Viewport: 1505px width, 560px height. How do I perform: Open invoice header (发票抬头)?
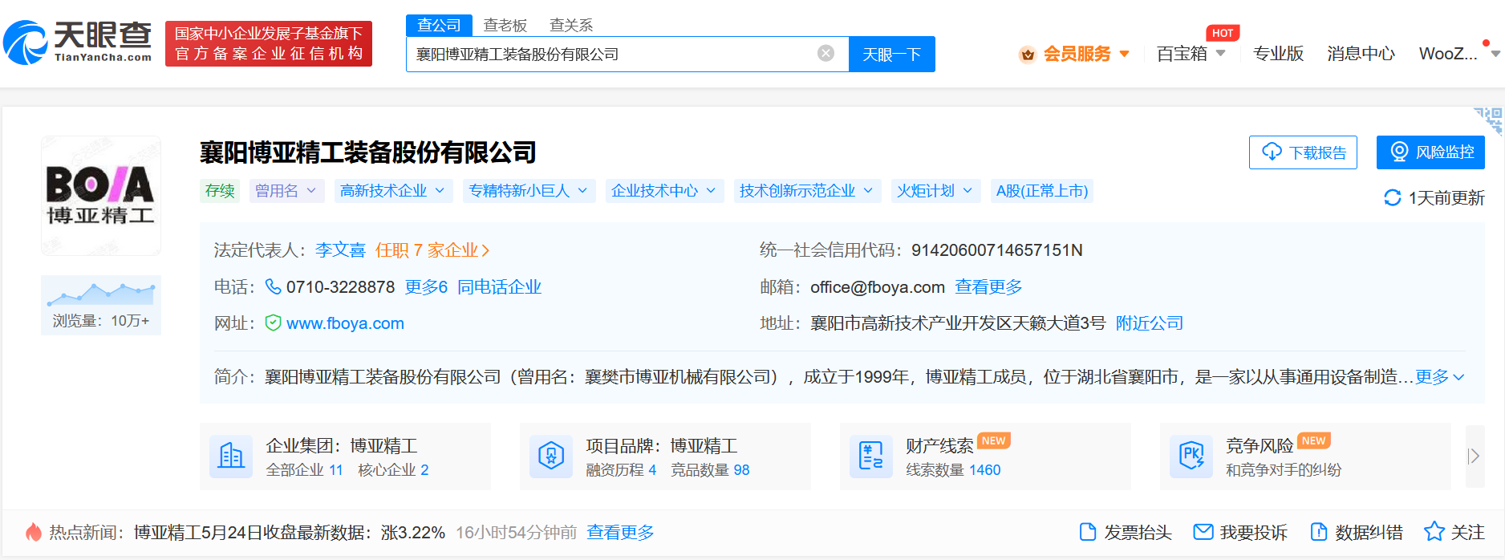1126,532
